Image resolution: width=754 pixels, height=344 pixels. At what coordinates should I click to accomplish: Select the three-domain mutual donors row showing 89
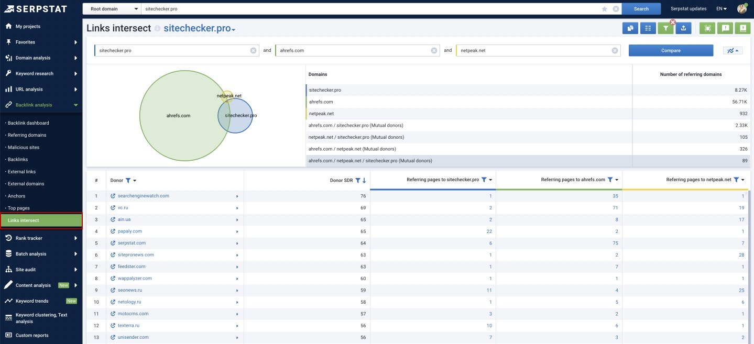(528, 161)
